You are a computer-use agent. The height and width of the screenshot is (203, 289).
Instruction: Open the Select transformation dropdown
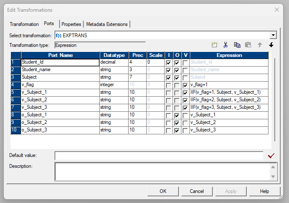tap(273, 36)
